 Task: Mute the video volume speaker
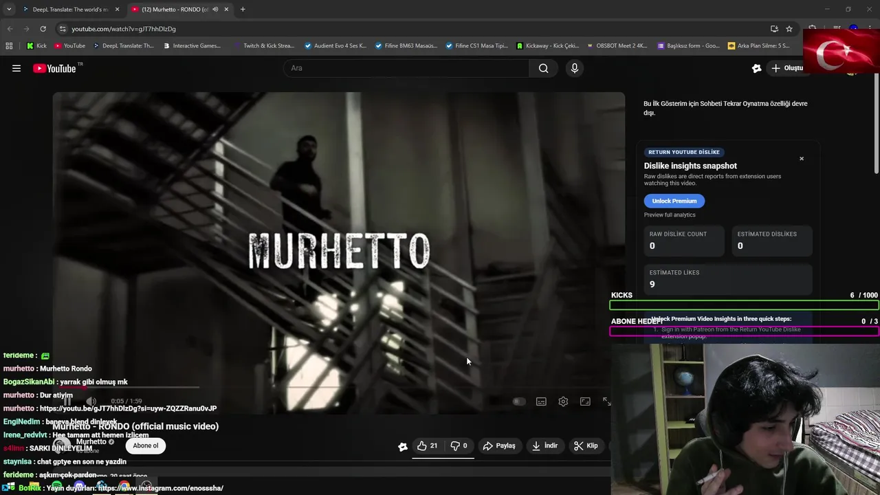91,401
